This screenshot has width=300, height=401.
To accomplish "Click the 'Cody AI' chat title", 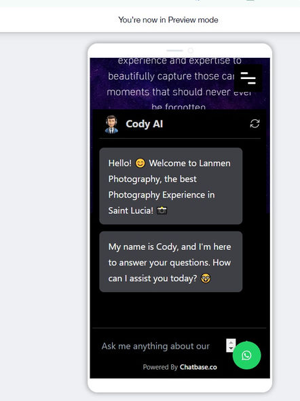I will pos(145,124).
